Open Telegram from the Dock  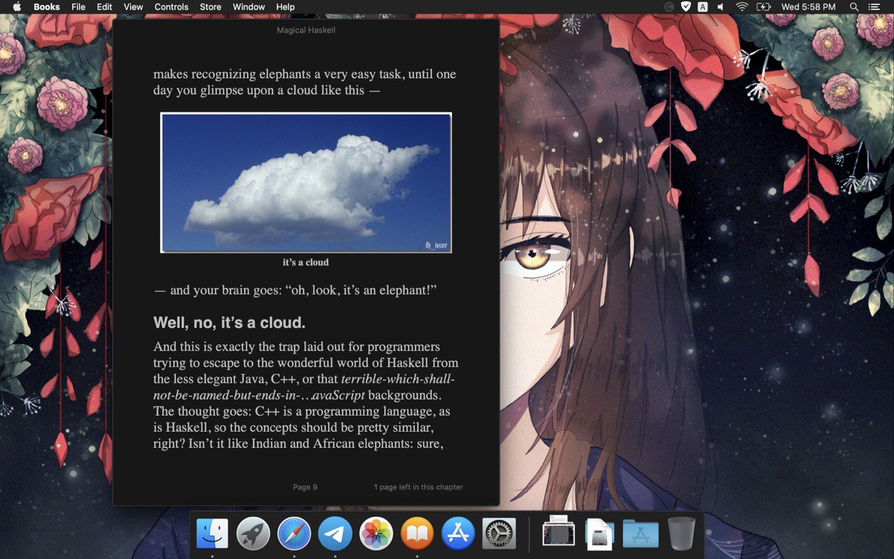pyautogui.click(x=335, y=534)
